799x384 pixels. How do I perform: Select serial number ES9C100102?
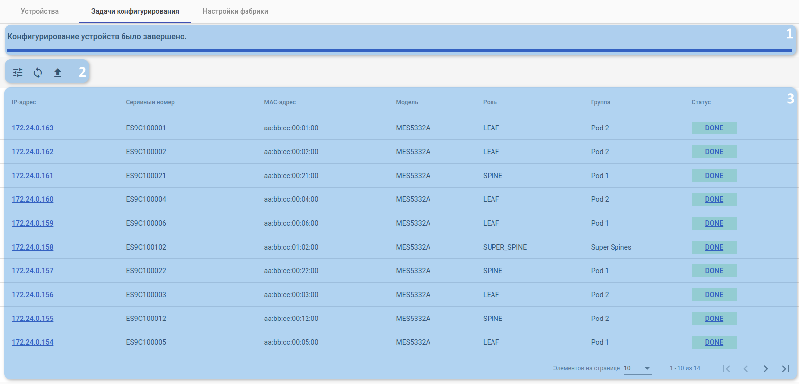(x=146, y=247)
